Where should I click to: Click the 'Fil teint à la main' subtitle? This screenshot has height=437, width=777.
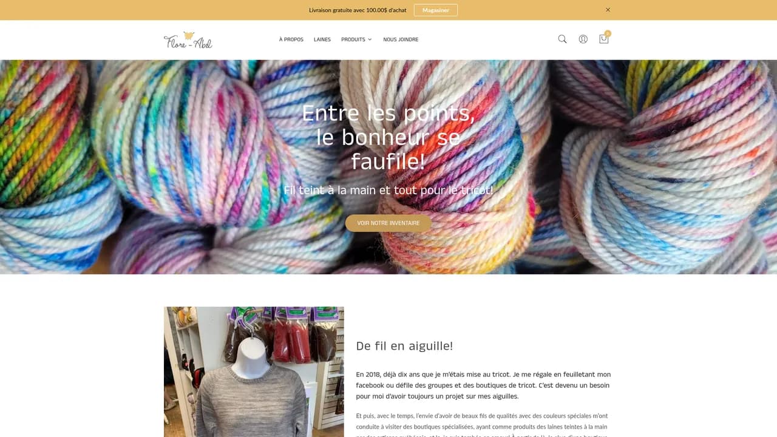coord(388,190)
